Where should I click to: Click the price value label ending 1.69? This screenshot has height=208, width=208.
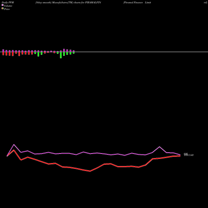[x=188, y=155]
